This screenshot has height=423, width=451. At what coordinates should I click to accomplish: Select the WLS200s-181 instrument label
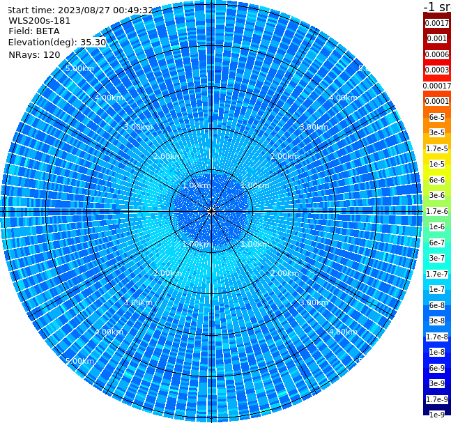click(40, 21)
